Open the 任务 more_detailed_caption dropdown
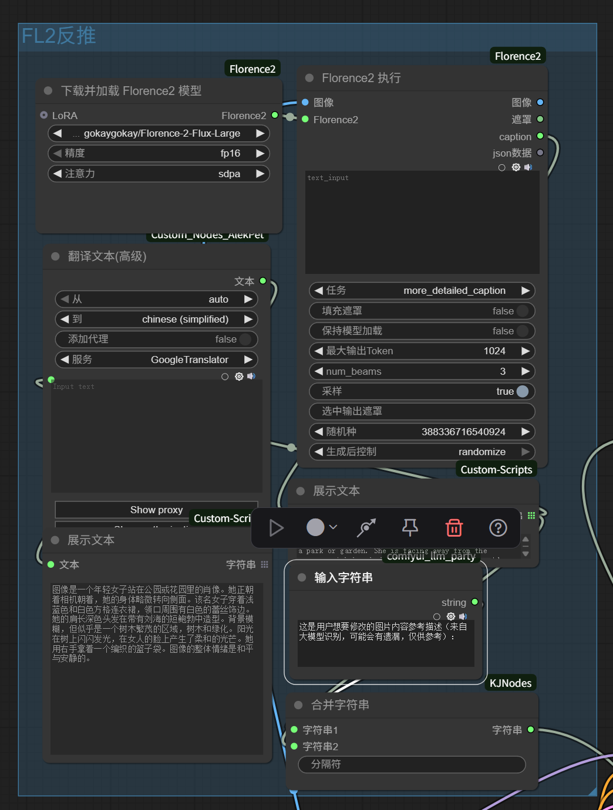Image resolution: width=613 pixels, height=810 pixels. [422, 290]
